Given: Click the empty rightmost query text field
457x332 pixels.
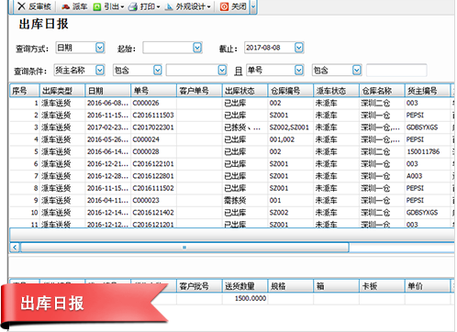Looking at the screenshot, I should pos(396,71).
